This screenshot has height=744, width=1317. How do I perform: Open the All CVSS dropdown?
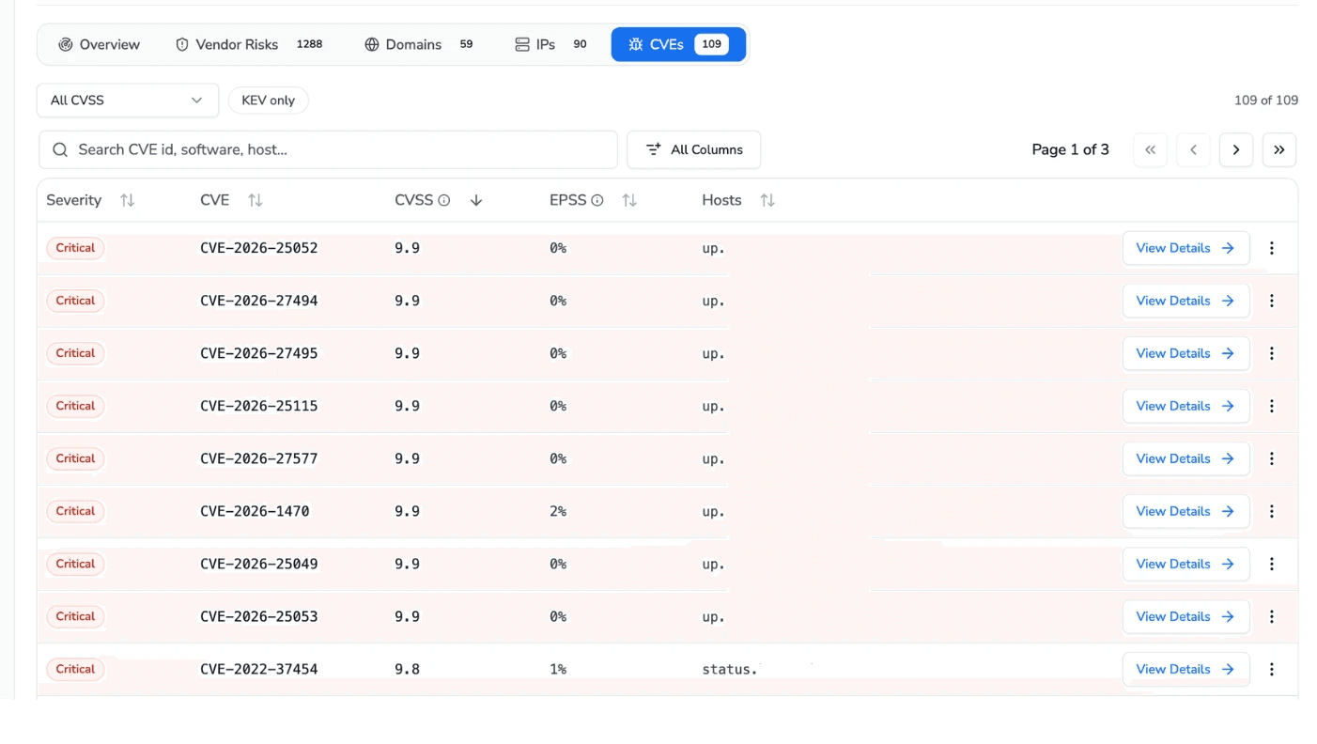pyautogui.click(x=128, y=101)
